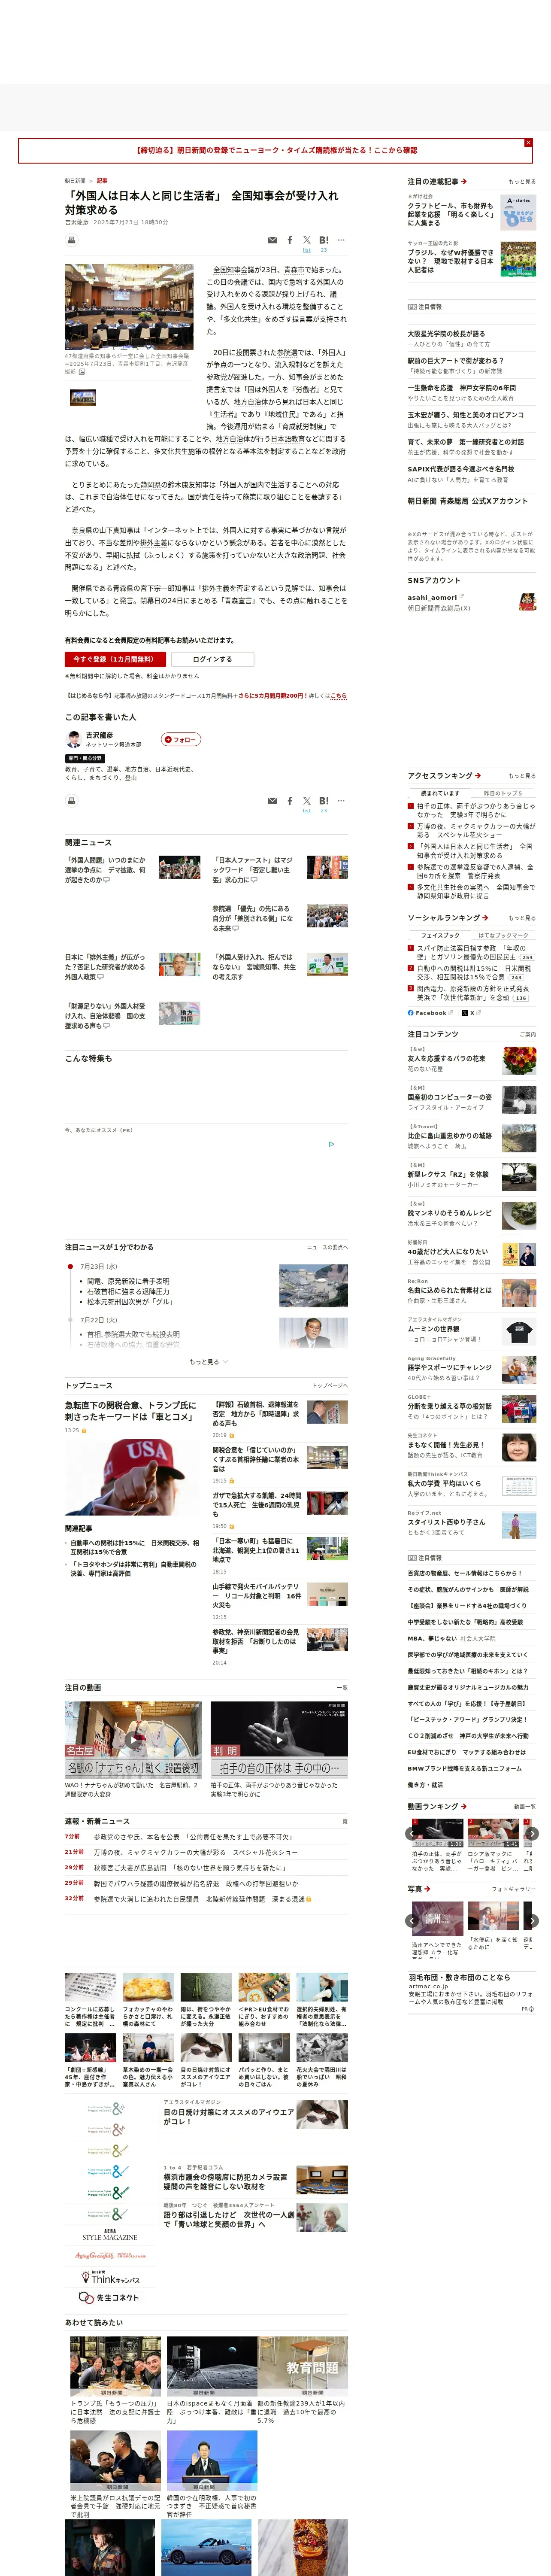Enlarge the governors' conference main photo

pos(129,307)
